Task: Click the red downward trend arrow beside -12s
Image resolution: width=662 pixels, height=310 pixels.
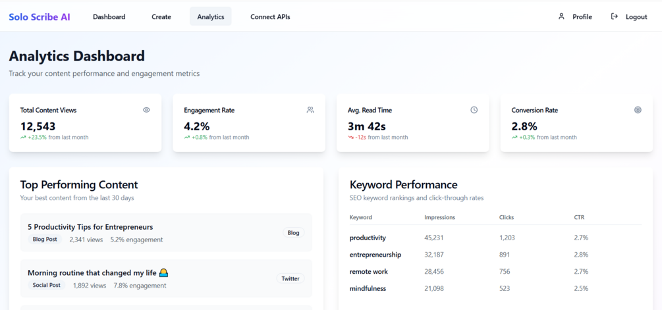Action: [350, 138]
